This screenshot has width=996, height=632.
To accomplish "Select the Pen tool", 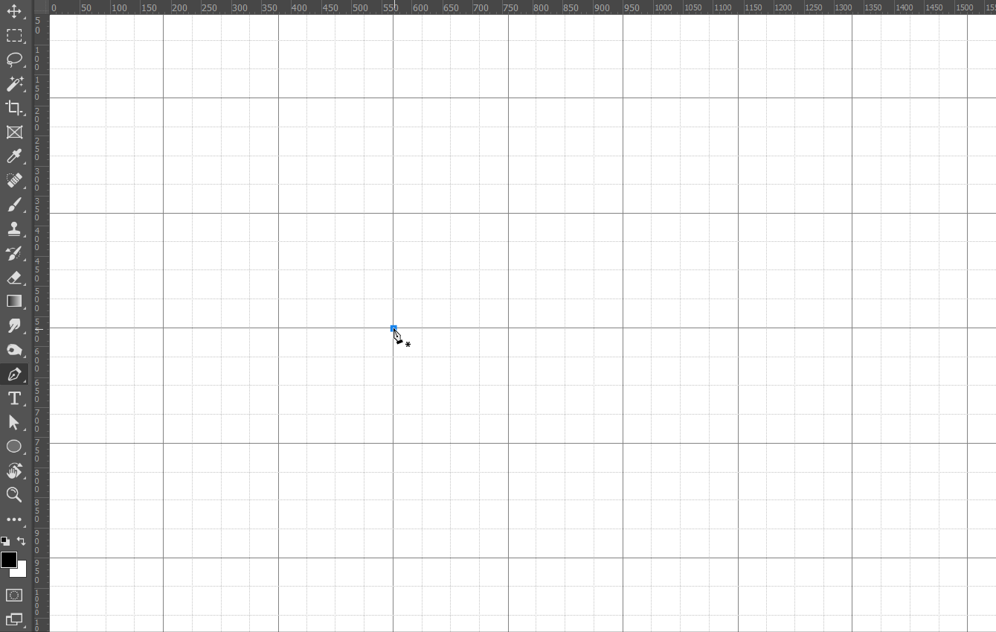I will tap(14, 374).
